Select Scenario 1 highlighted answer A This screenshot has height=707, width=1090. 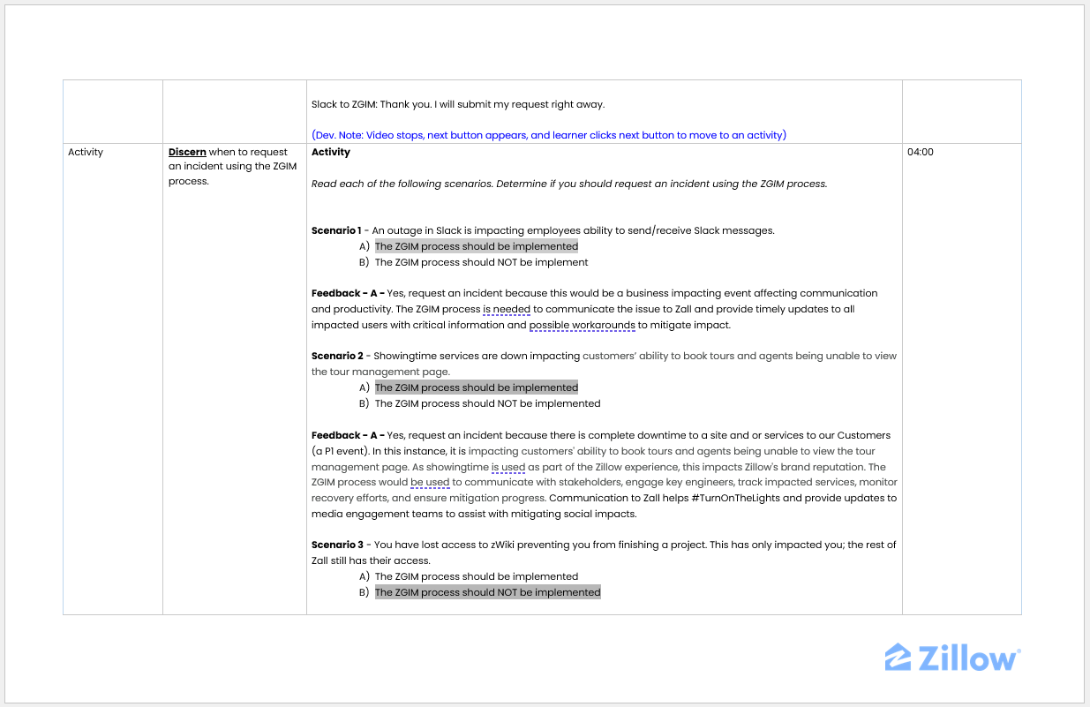(x=476, y=246)
